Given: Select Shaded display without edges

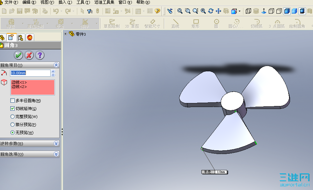Looking at the screenshot, I should click(x=294, y=11).
